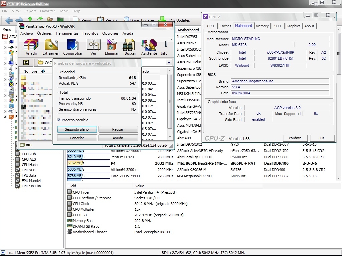Open the Herramientas menu in WinRAR
This screenshot has height=256, width=342.
click(x=67, y=33)
